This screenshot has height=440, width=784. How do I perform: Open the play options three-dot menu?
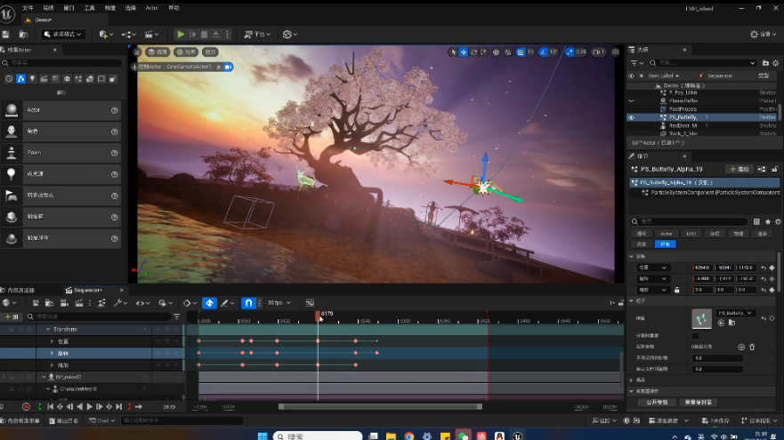click(228, 35)
